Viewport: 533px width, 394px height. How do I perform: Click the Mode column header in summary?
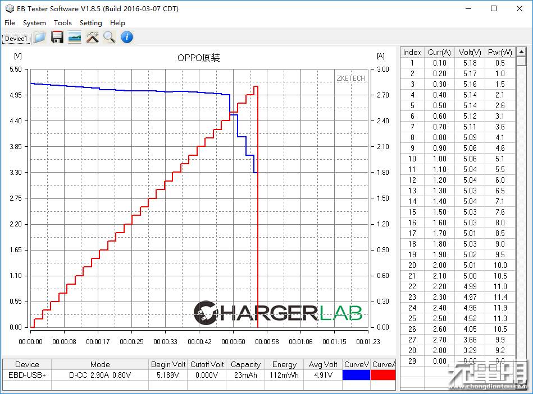(x=100, y=364)
